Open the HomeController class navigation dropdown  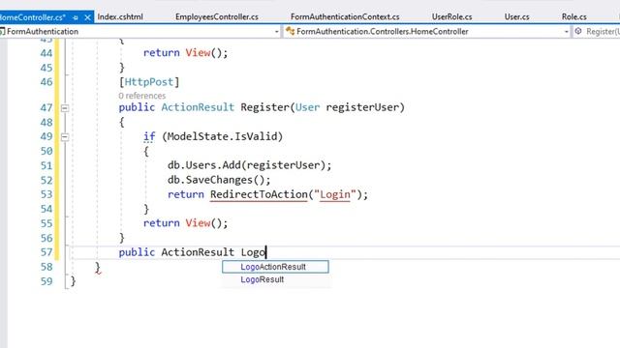566,32
